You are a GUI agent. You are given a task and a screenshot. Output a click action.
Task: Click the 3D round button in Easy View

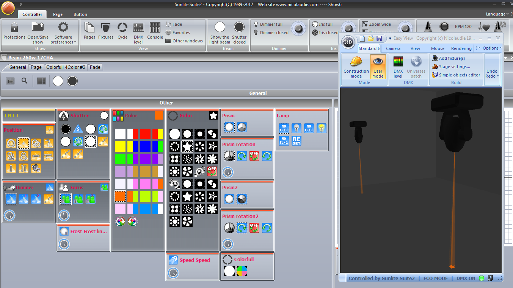point(348,42)
